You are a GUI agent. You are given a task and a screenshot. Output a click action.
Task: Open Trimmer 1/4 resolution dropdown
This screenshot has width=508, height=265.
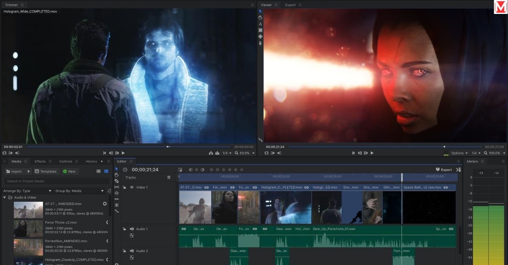pyautogui.click(x=227, y=153)
